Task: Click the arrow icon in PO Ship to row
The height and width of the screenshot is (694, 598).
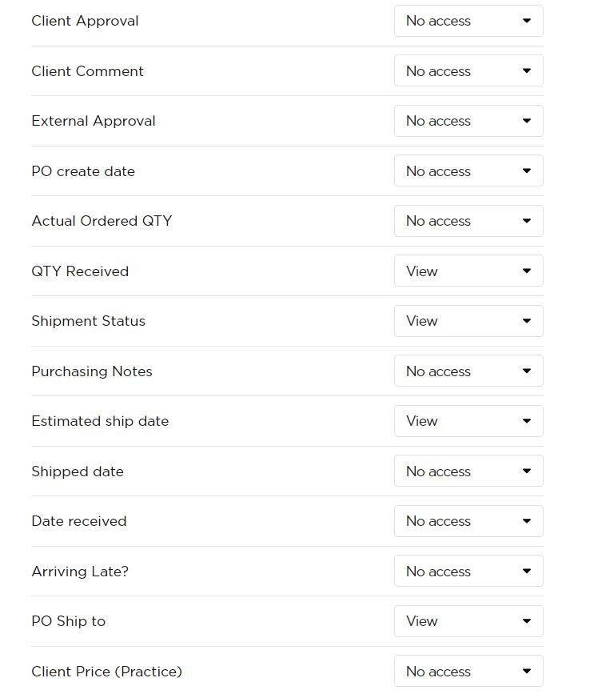Action: point(526,621)
